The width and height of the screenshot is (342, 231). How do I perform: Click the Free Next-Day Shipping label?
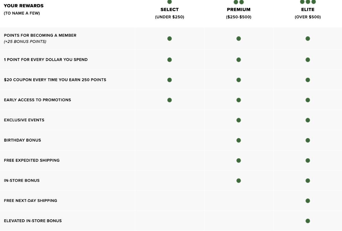coord(30,201)
